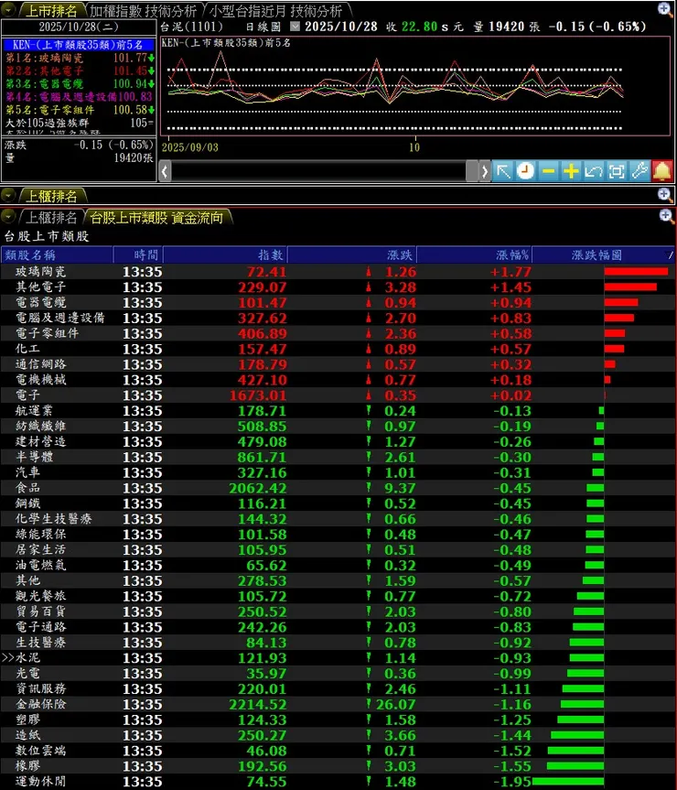Viewport: 677px width, 790px height.
Task: Sort by 指數 column header
Action: 225,254
